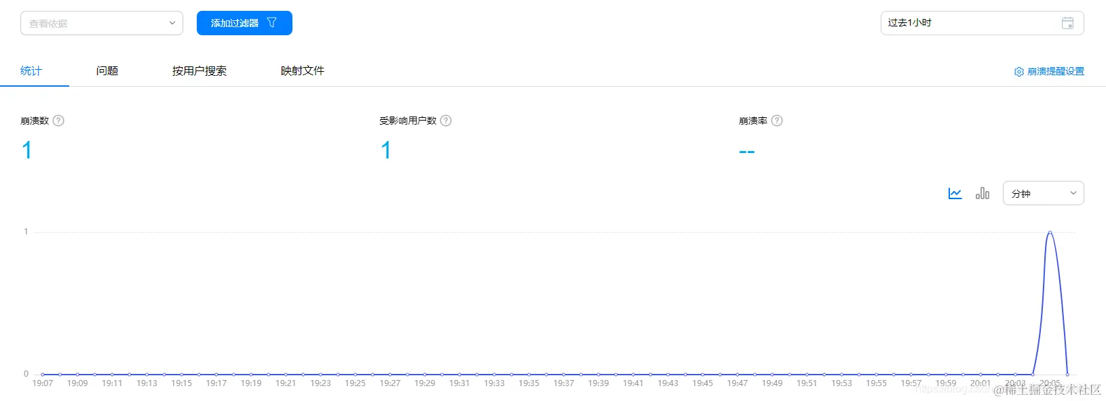Click the 添加过滤器 button
The width and height of the screenshot is (1106, 401).
(x=244, y=23)
